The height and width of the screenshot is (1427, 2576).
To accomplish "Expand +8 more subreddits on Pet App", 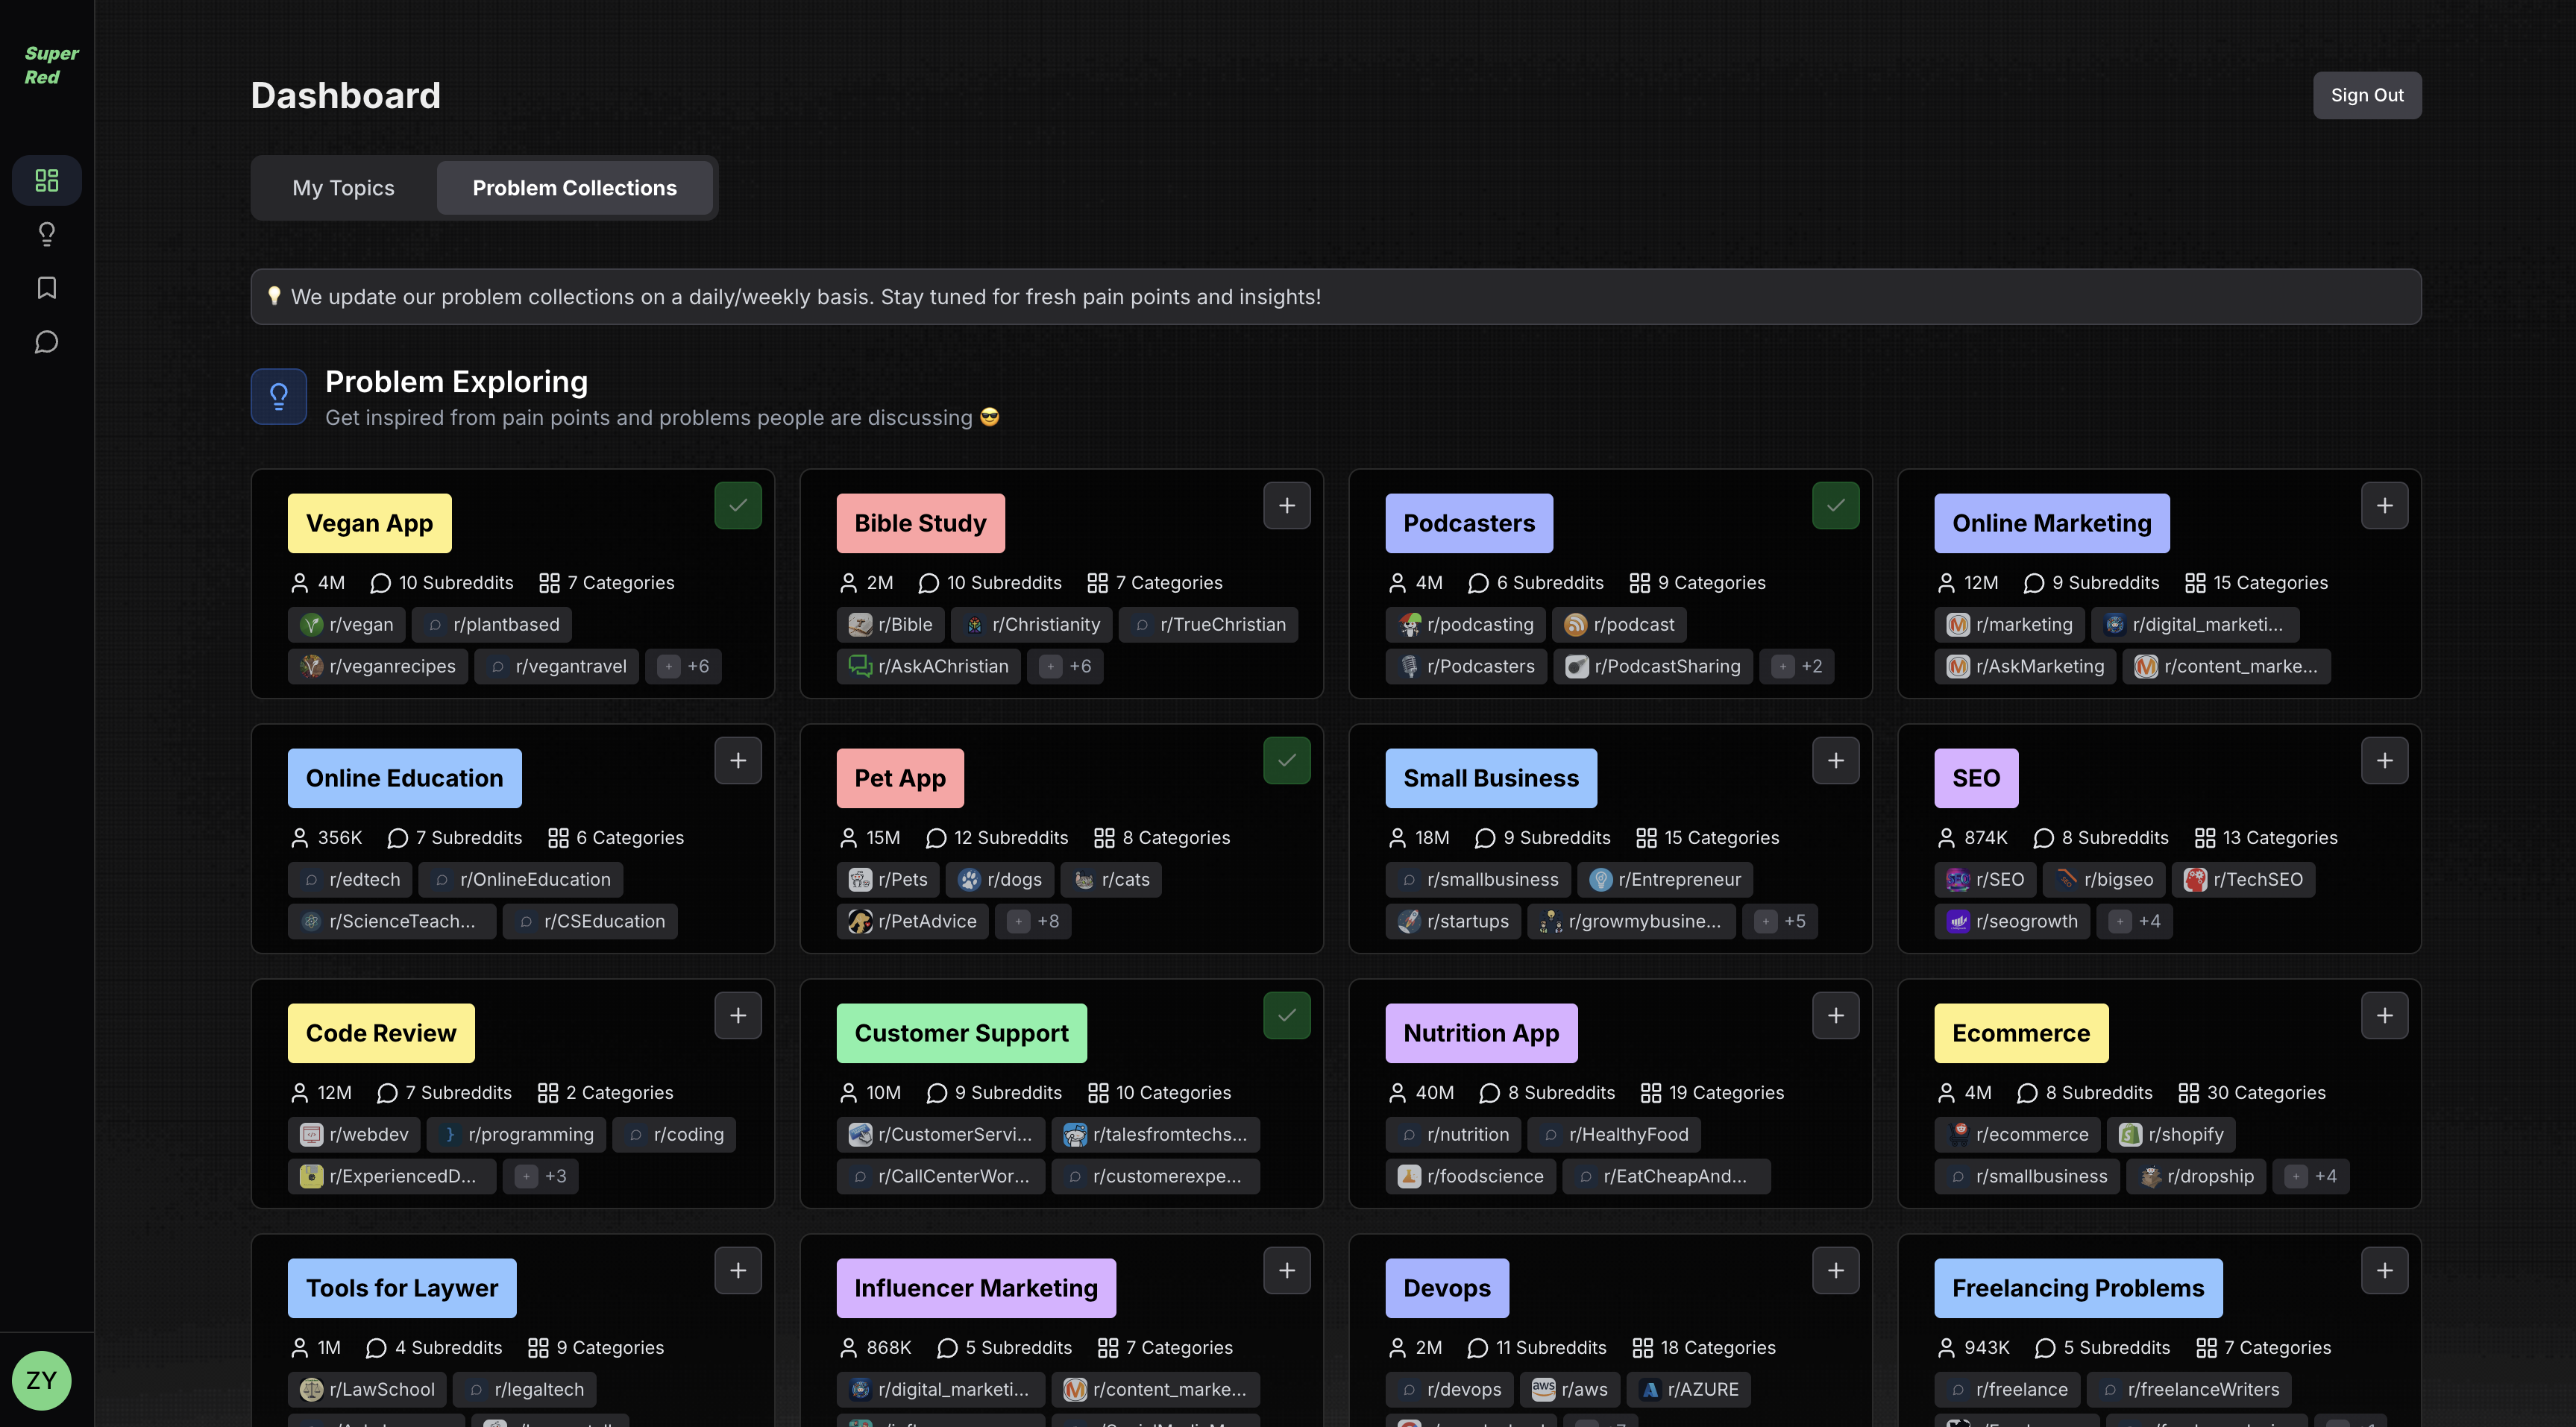I will (1034, 921).
